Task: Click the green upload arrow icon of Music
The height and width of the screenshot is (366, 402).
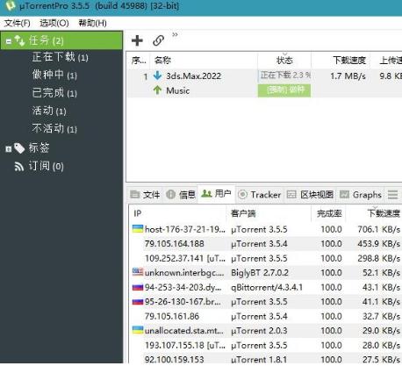Action: click(x=157, y=90)
